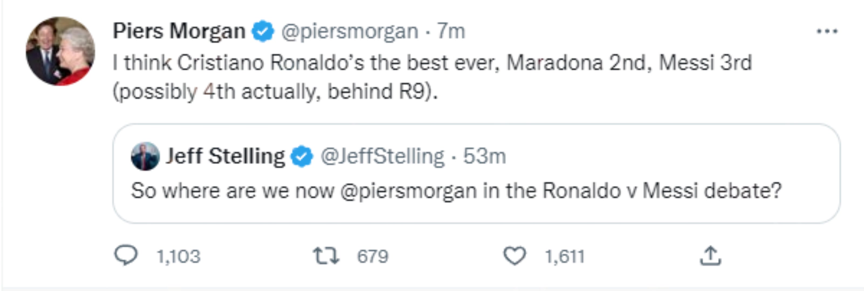Click the @piersmorgan handle in header
Image resolution: width=864 pixels, height=291 pixels.
pos(349,32)
